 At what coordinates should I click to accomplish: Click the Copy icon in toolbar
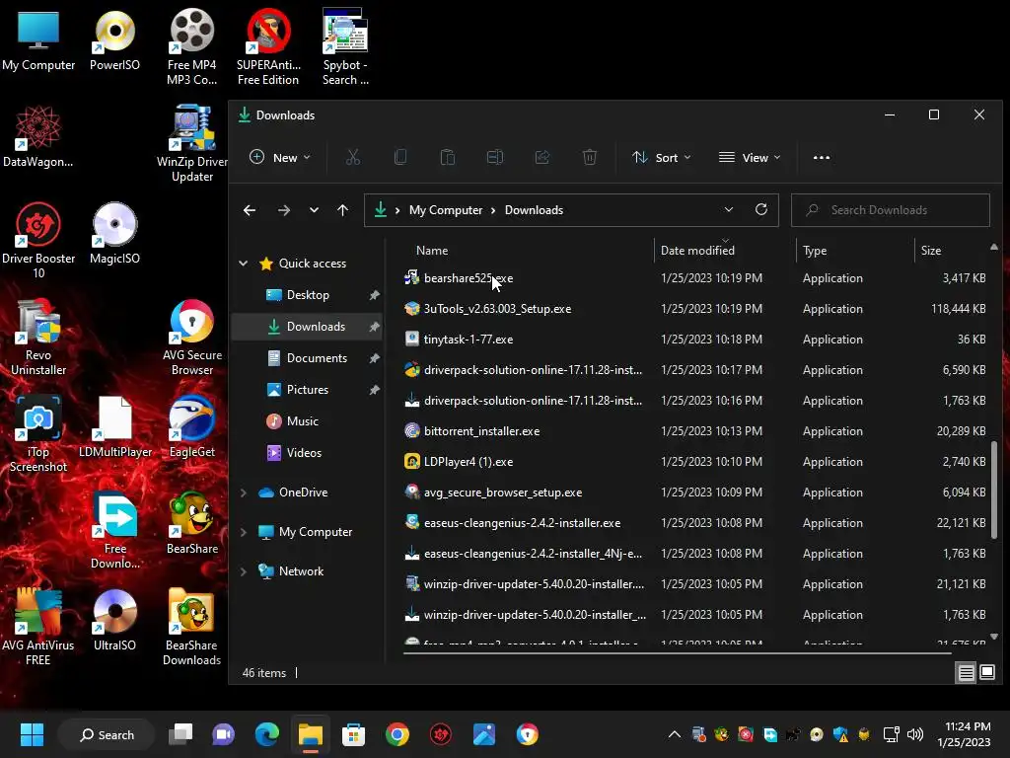coord(400,157)
